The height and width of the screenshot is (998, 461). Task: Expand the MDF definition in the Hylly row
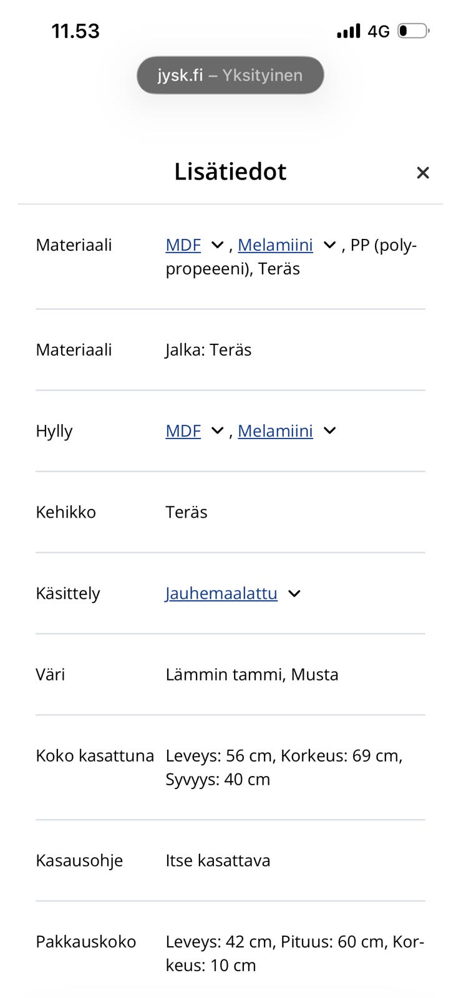pos(182,430)
